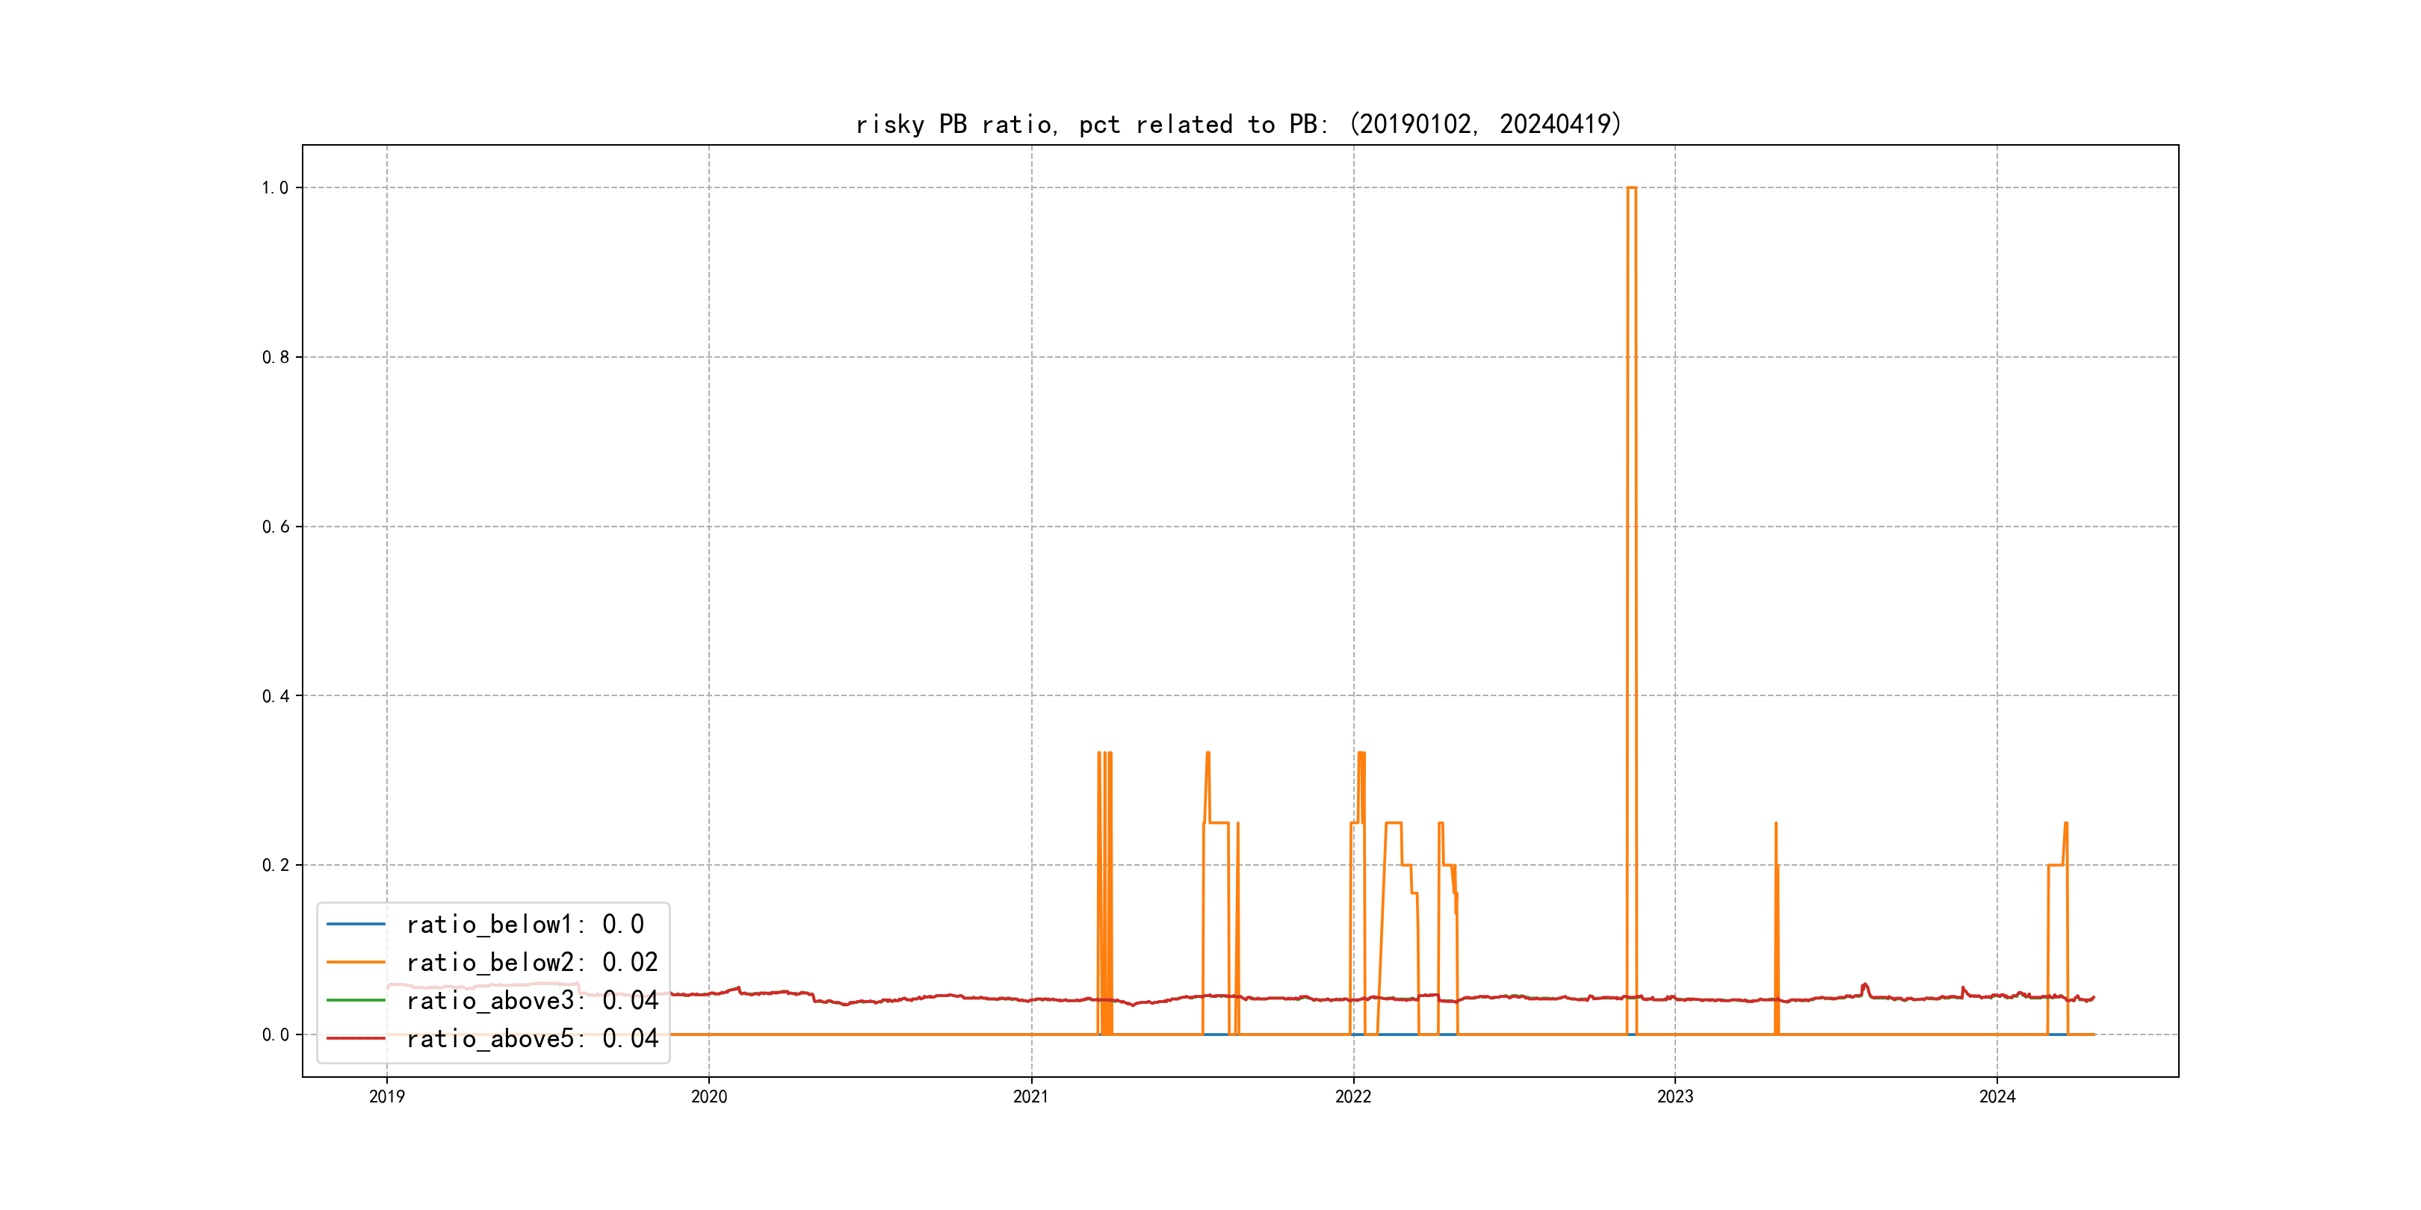
Task: Click the 2020 x-axis tick label
Action: click(708, 1096)
